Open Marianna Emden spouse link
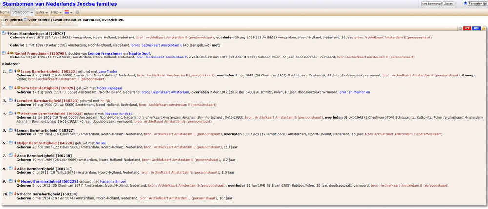The height and width of the screenshot is (209, 488). coord(113,181)
